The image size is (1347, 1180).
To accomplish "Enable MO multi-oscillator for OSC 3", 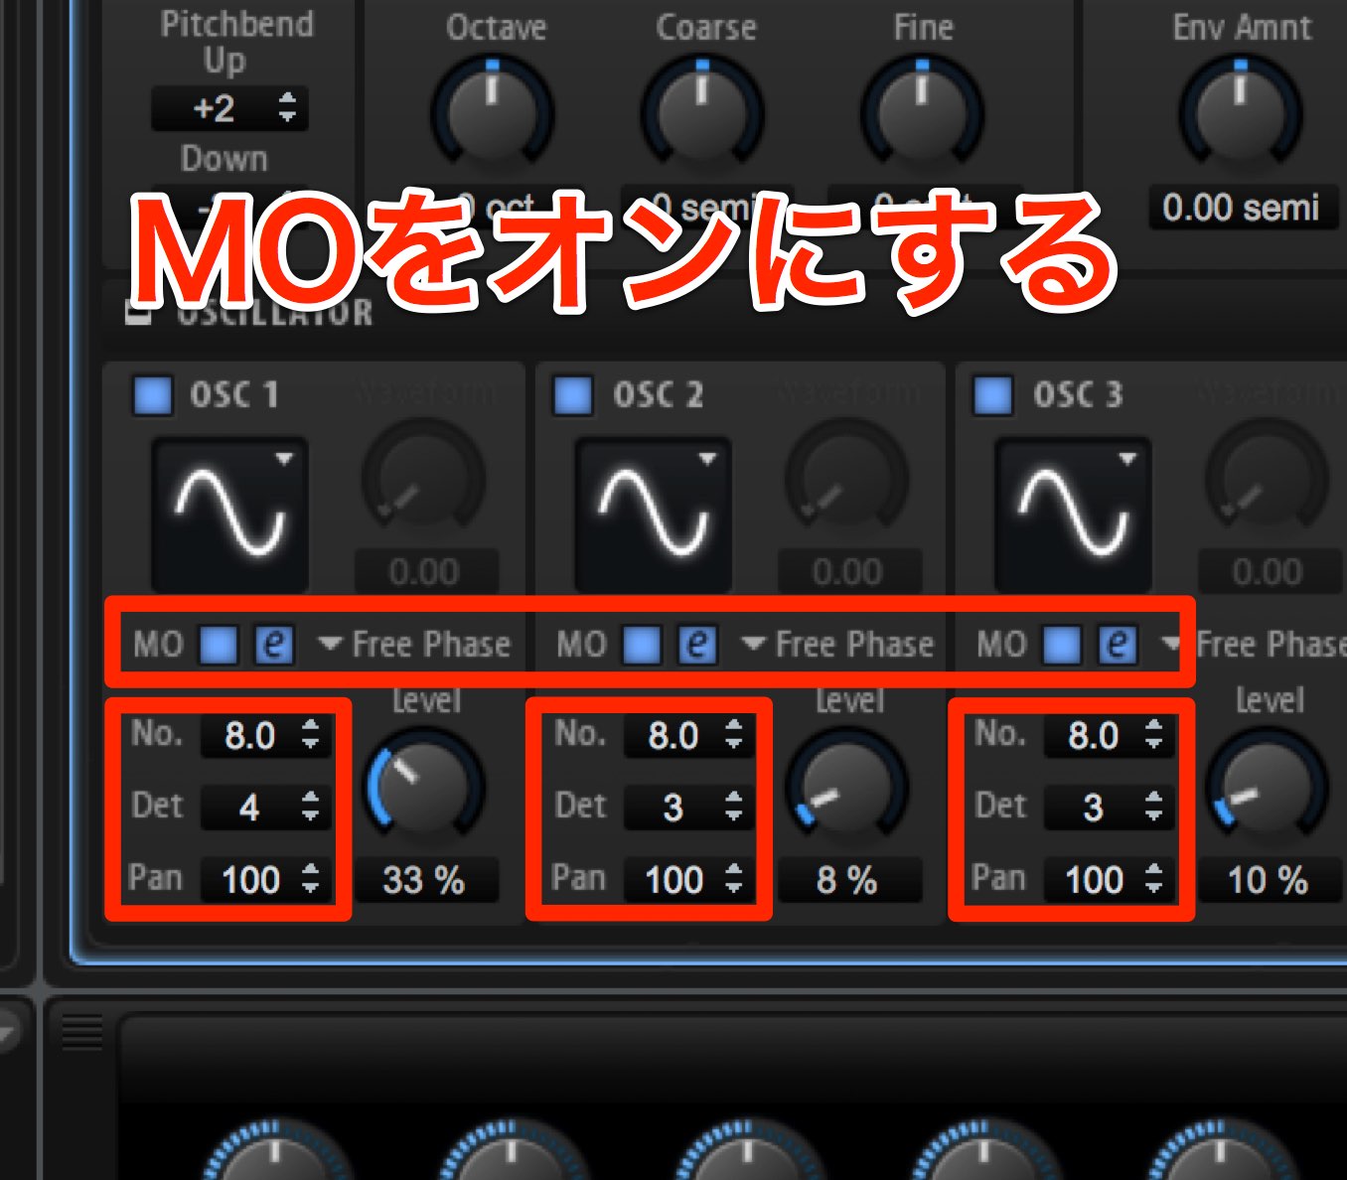I will [x=1062, y=645].
